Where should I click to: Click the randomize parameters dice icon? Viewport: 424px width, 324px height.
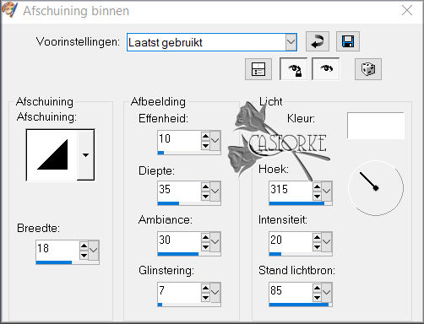(368, 69)
